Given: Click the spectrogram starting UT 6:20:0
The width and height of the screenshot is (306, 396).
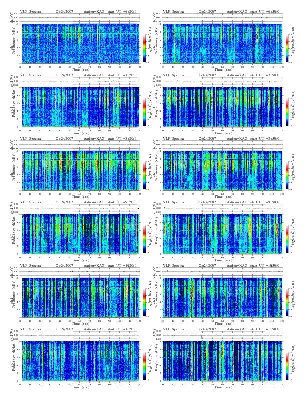Looking at the screenshot, I should 80,43.
